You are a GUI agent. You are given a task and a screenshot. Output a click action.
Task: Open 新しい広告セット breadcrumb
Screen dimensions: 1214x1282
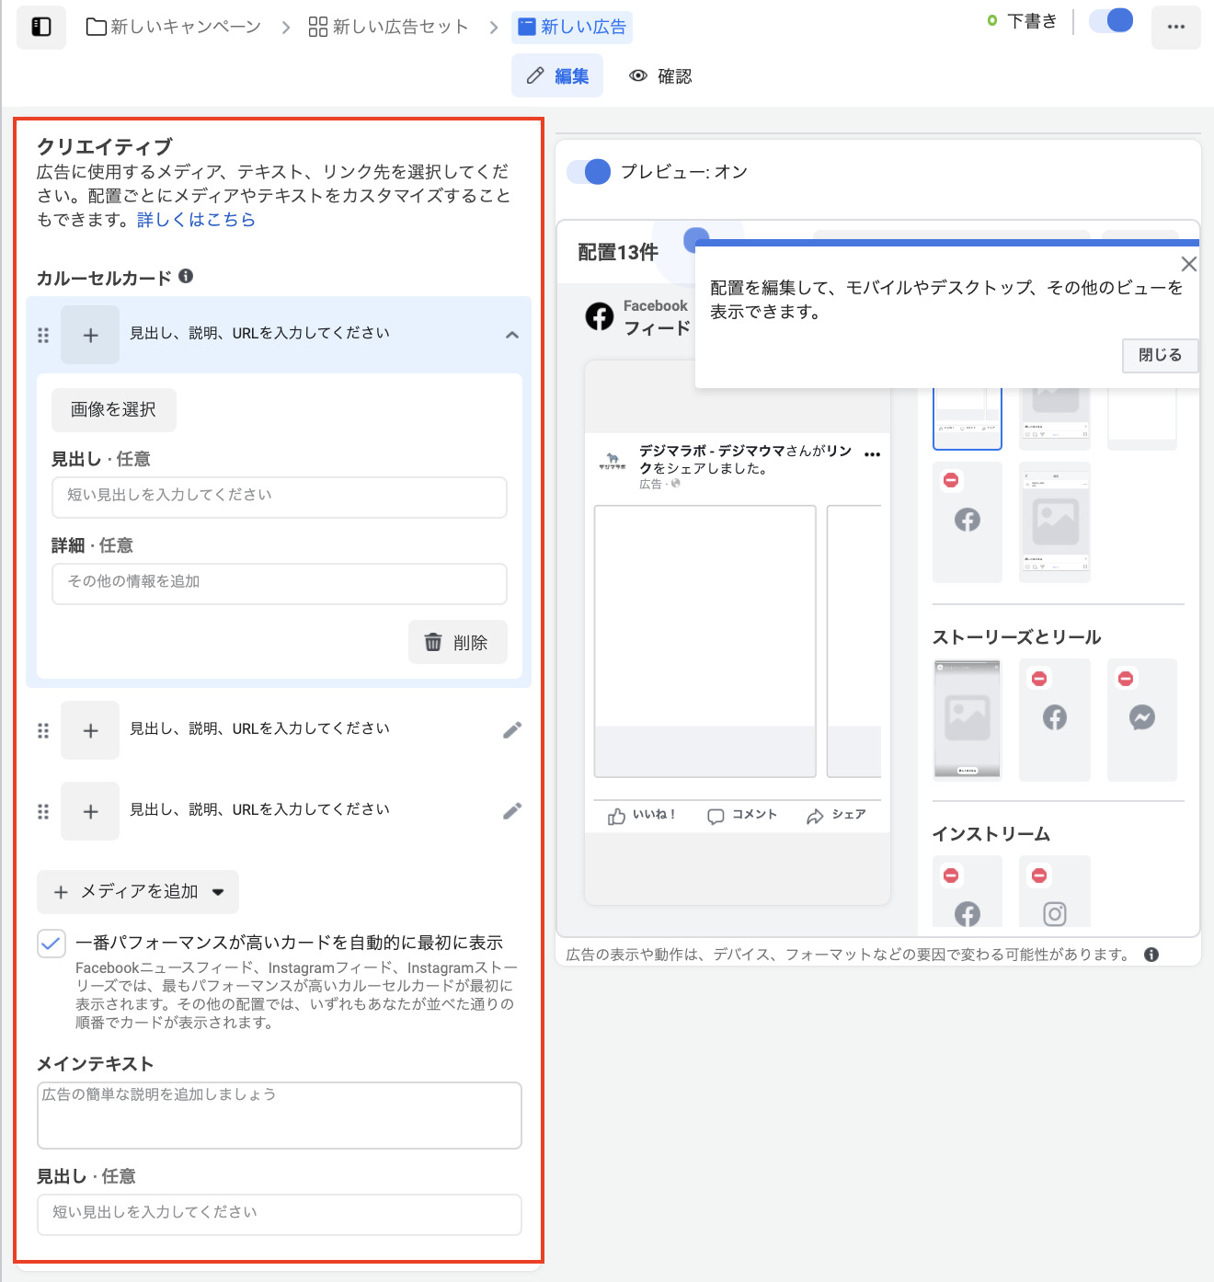(388, 27)
